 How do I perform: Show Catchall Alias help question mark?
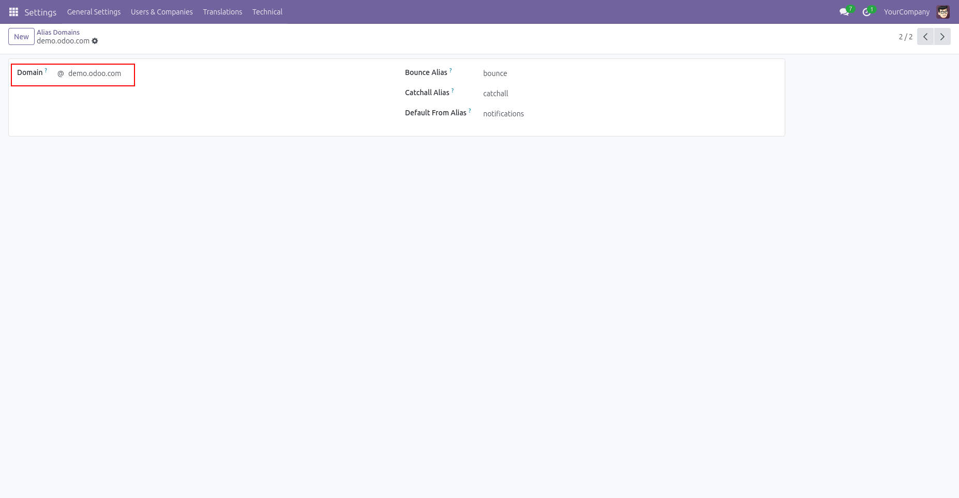[453, 90]
